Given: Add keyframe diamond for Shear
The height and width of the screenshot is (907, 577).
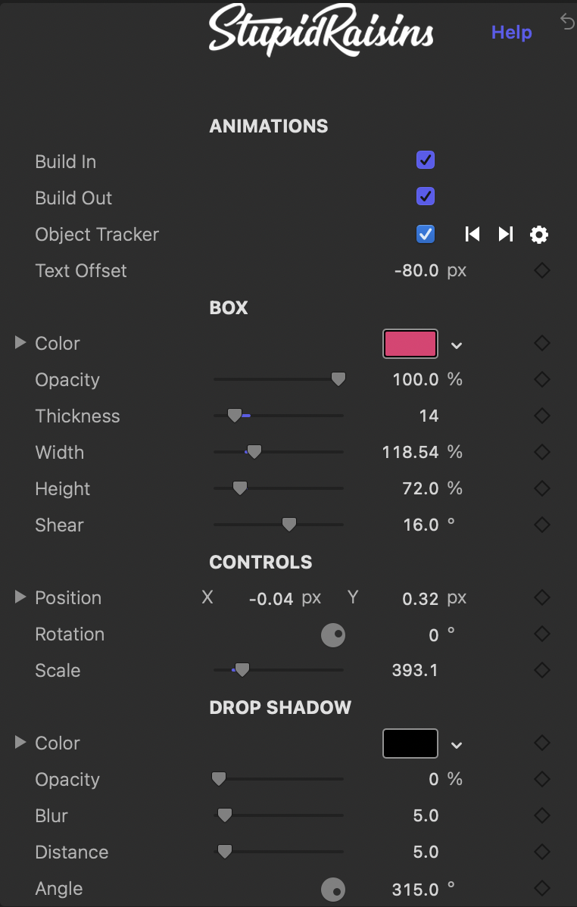Looking at the screenshot, I should (541, 525).
